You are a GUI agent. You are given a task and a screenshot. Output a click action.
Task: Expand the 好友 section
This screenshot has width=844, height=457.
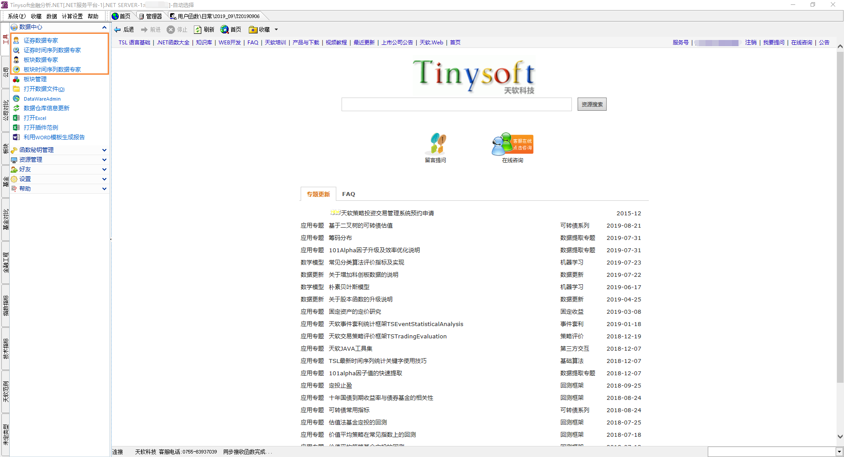tap(104, 169)
